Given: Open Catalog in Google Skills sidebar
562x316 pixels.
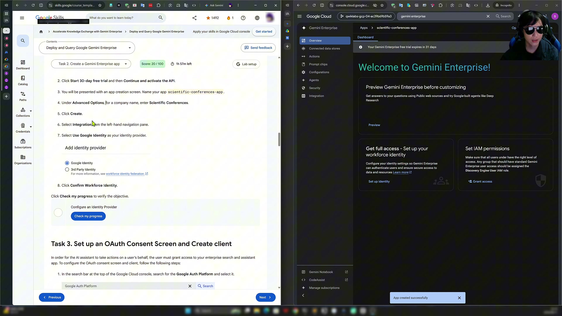Looking at the screenshot, I should tap(23, 81).
